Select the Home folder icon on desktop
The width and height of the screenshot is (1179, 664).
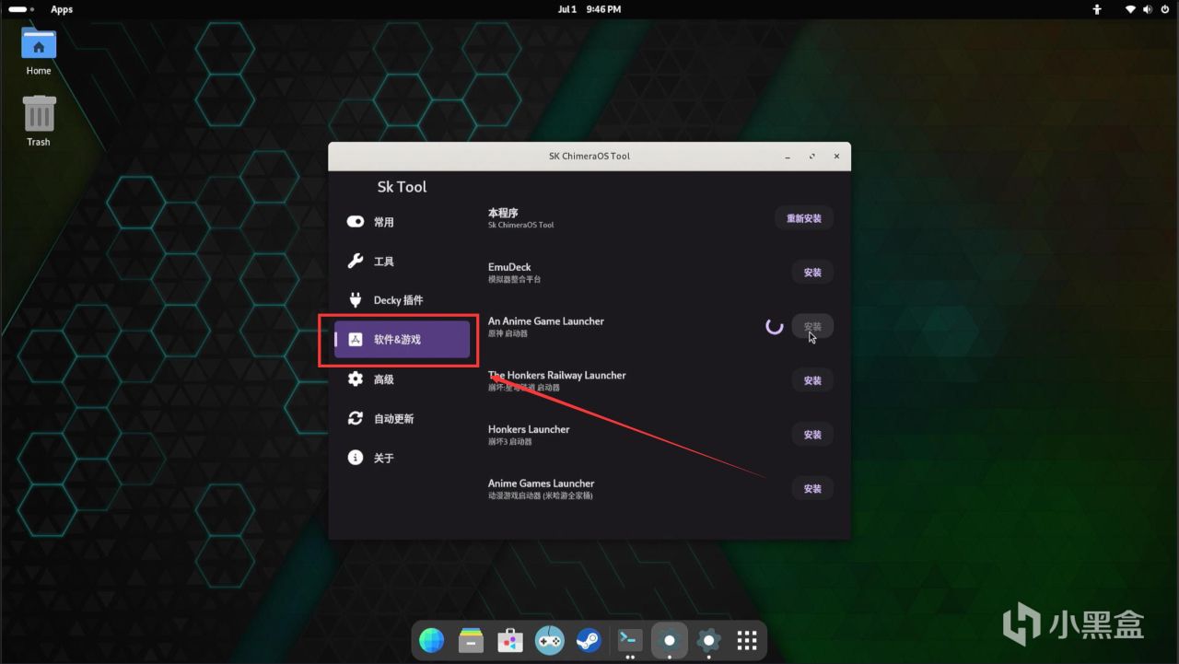tap(39, 52)
